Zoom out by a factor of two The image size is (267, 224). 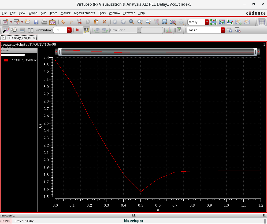pos(148,22)
